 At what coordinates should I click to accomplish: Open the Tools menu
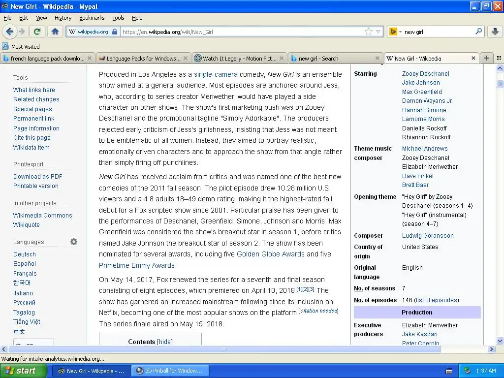[118, 18]
